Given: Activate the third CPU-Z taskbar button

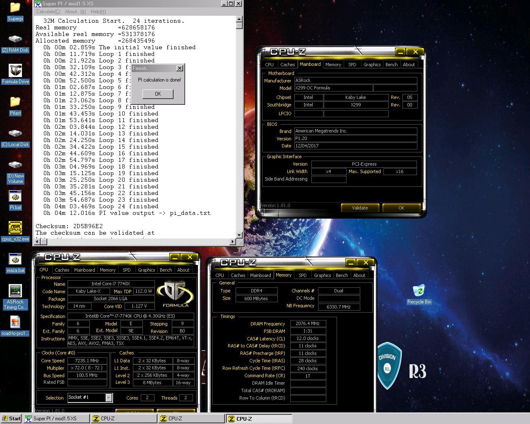Looking at the screenshot, I should pos(259,419).
